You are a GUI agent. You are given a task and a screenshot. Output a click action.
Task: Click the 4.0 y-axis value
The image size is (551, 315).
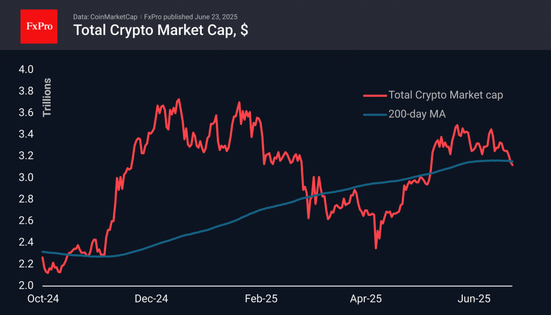tap(27, 69)
